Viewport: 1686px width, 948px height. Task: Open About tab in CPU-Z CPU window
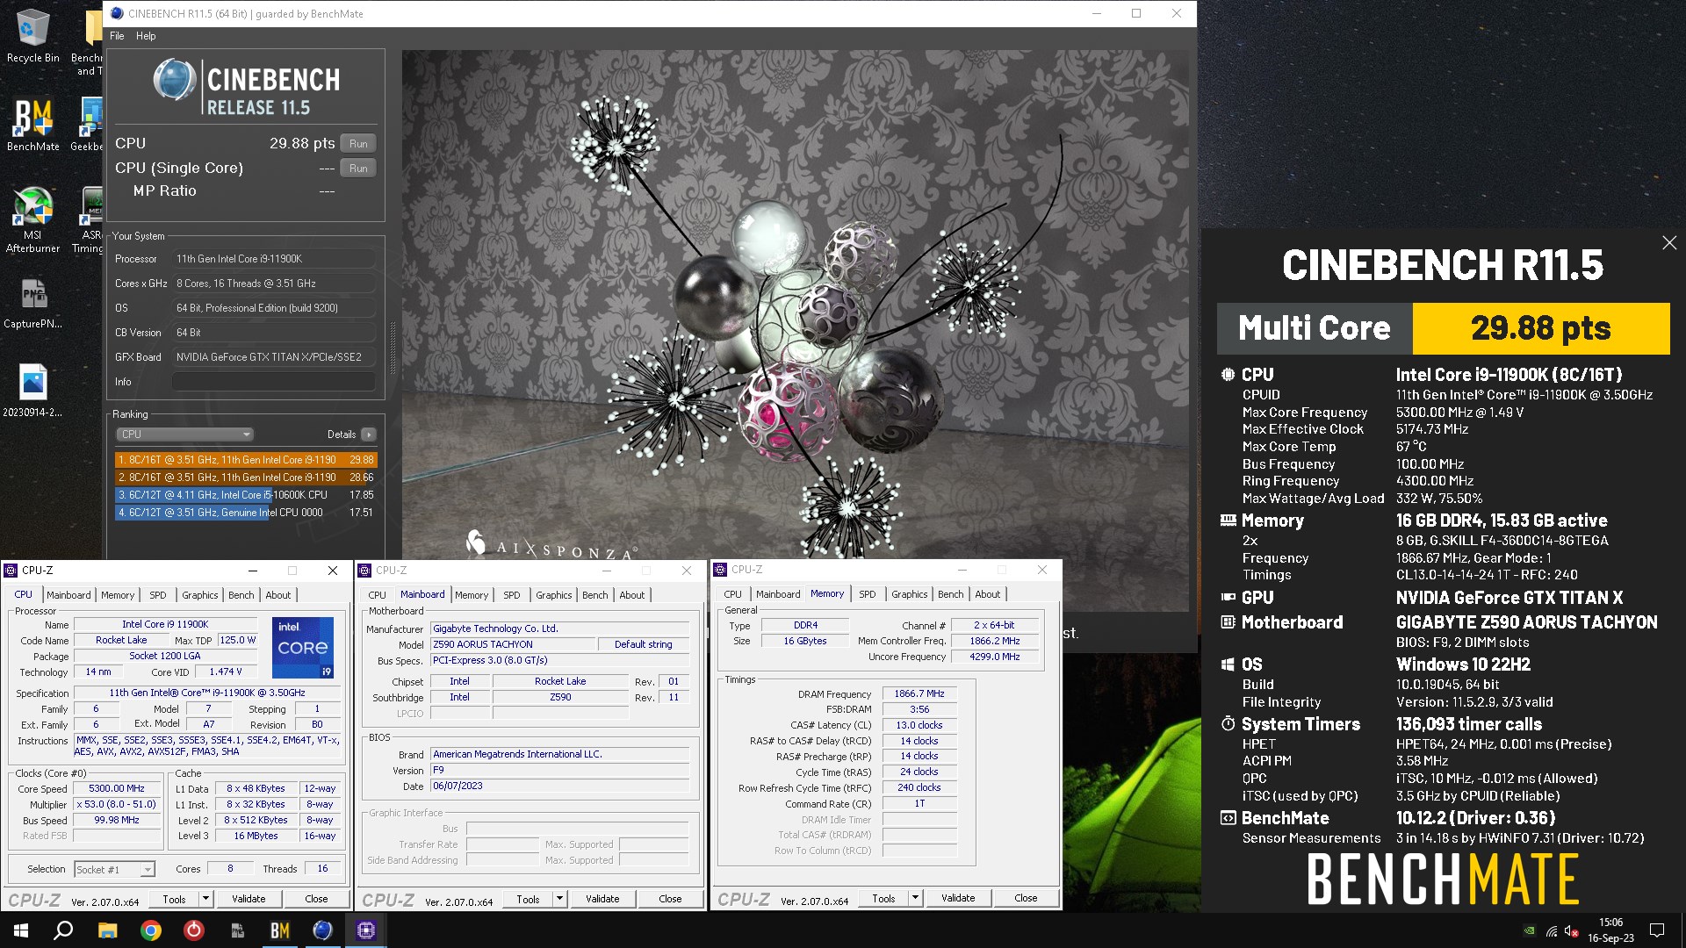pos(278,595)
